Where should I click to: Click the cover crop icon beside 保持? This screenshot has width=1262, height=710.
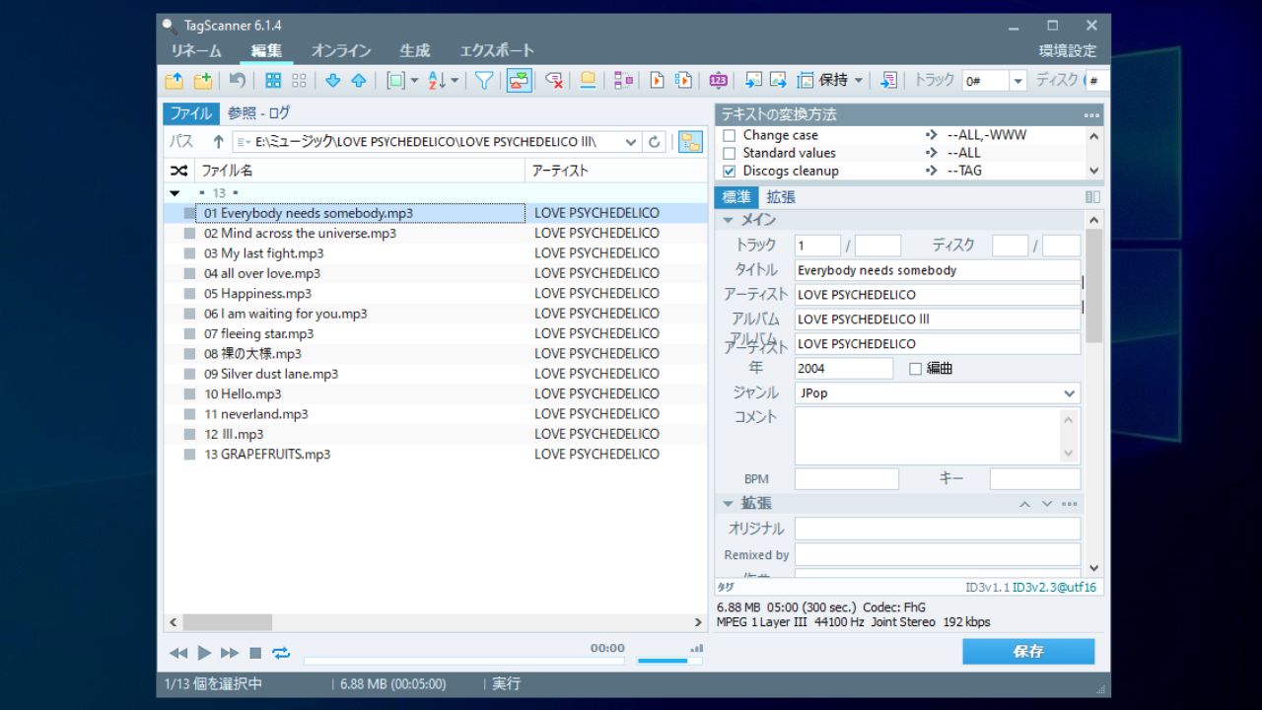point(806,81)
